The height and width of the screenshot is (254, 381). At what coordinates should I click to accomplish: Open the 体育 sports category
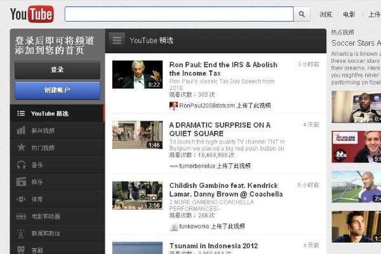click(x=57, y=199)
